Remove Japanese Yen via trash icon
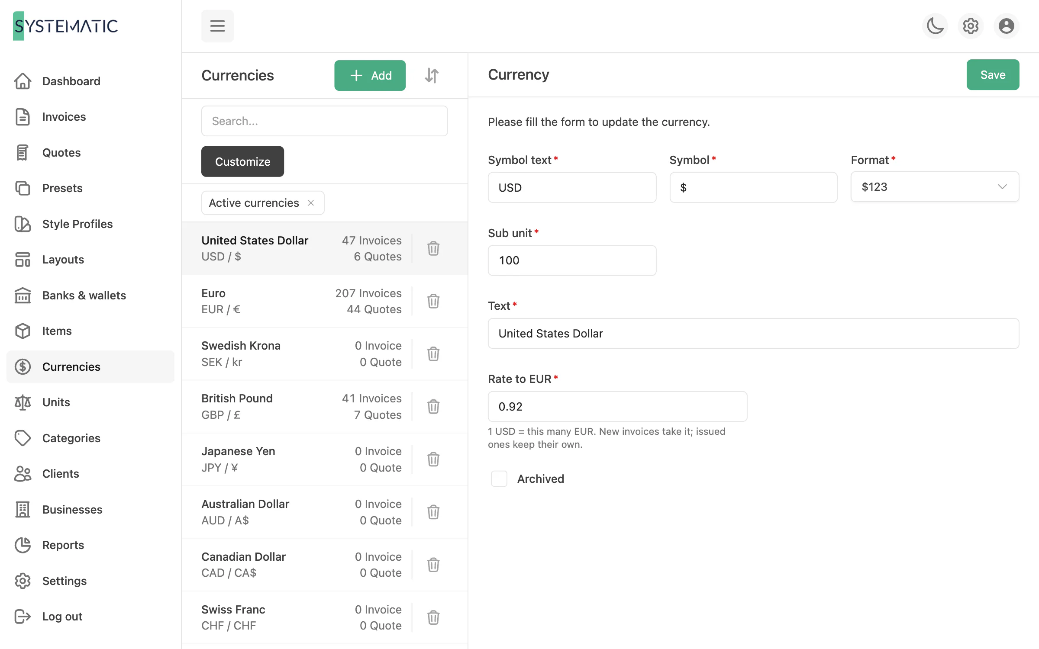Screen dimensions: 1039x649 433,459
